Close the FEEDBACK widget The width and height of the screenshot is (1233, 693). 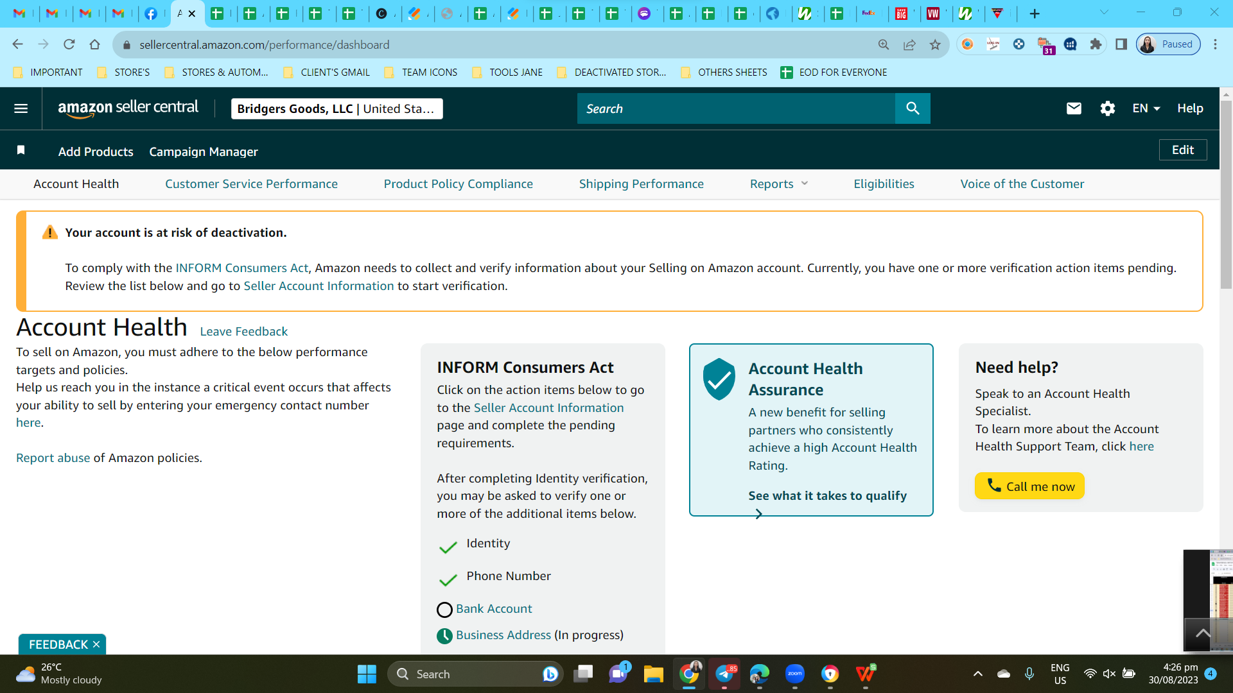coord(96,644)
